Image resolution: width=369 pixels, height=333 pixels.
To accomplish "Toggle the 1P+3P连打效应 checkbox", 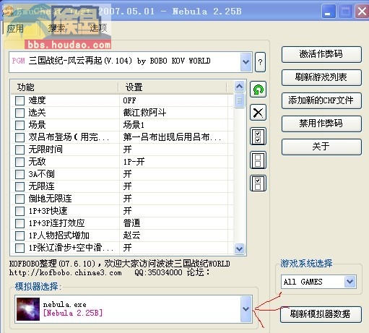I will (19, 223).
